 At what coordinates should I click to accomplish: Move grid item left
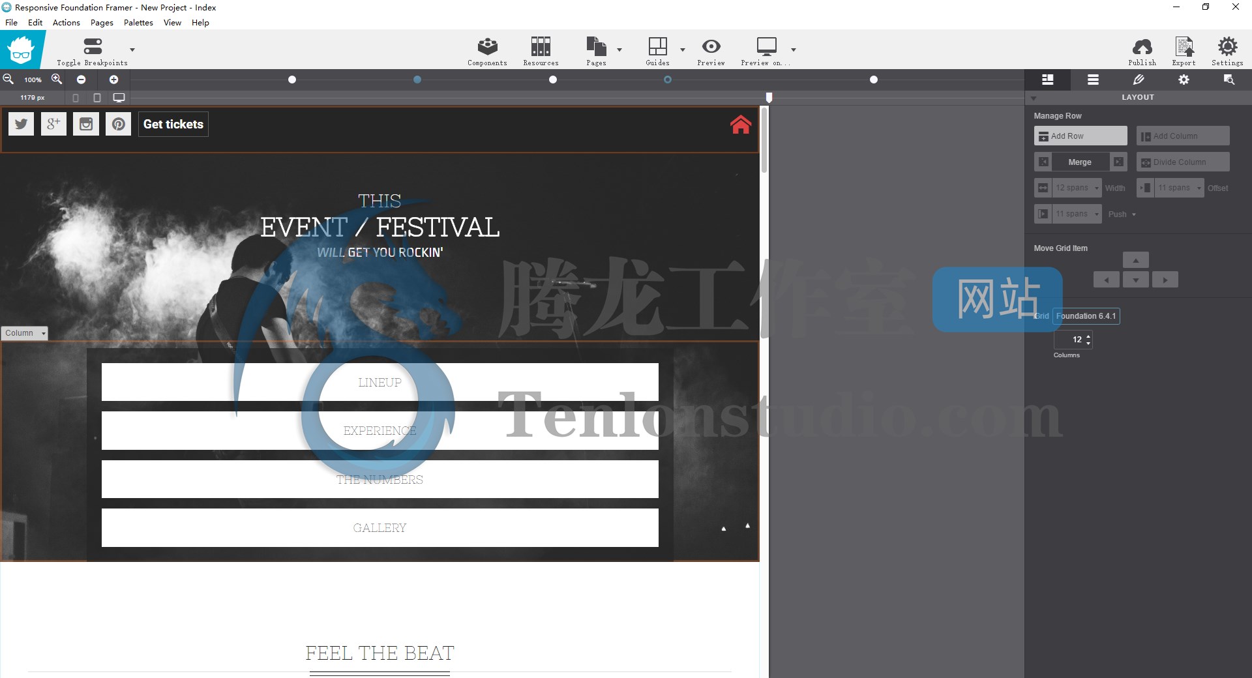pyautogui.click(x=1106, y=280)
